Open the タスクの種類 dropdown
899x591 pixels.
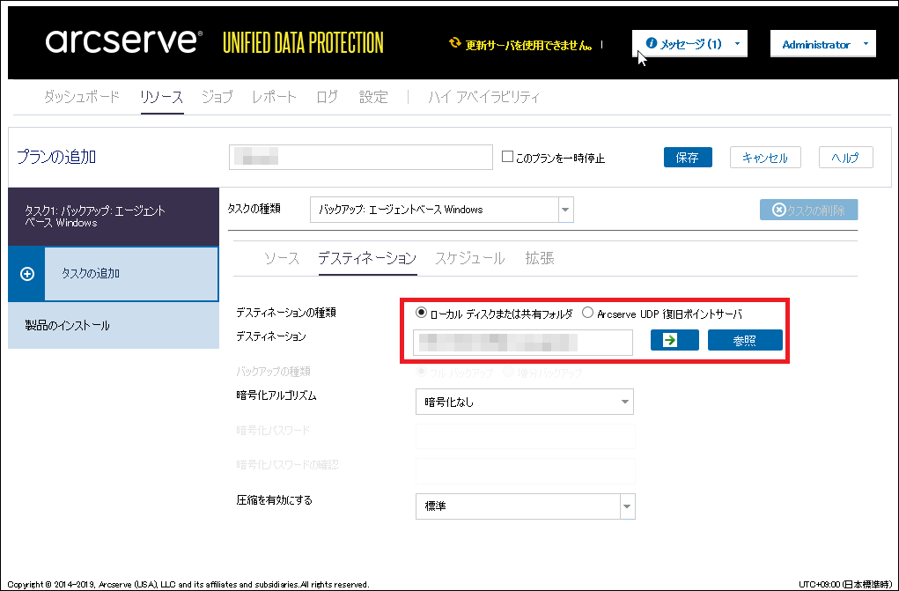pyautogui.click(x=565, y=210)
